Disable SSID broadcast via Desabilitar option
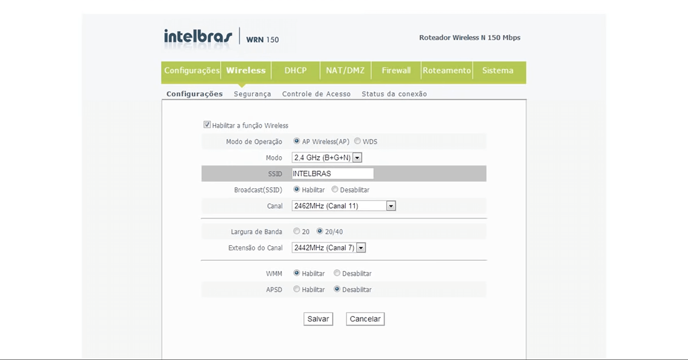This screenshot has width=688, height=360. (335, 190)
